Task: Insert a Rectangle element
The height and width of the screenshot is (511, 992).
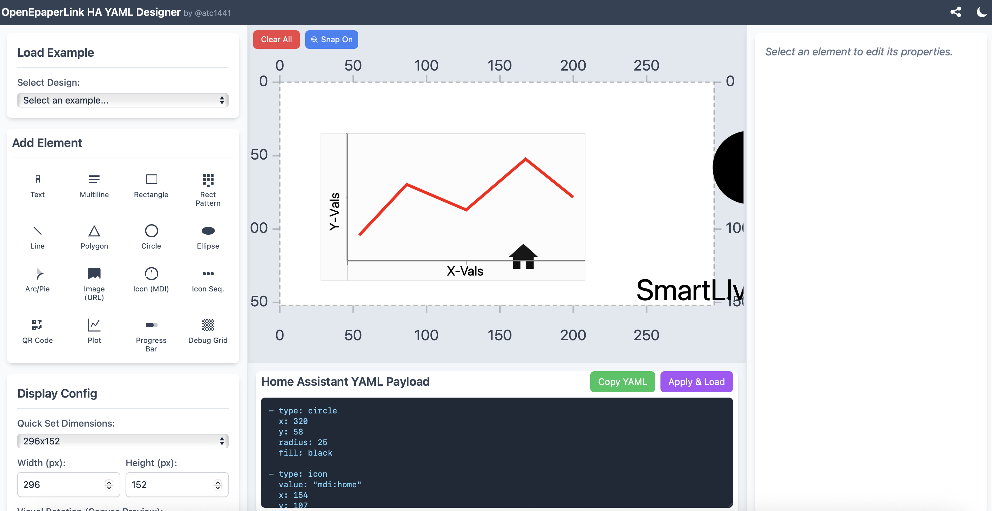Action: (x=151, y=186)
